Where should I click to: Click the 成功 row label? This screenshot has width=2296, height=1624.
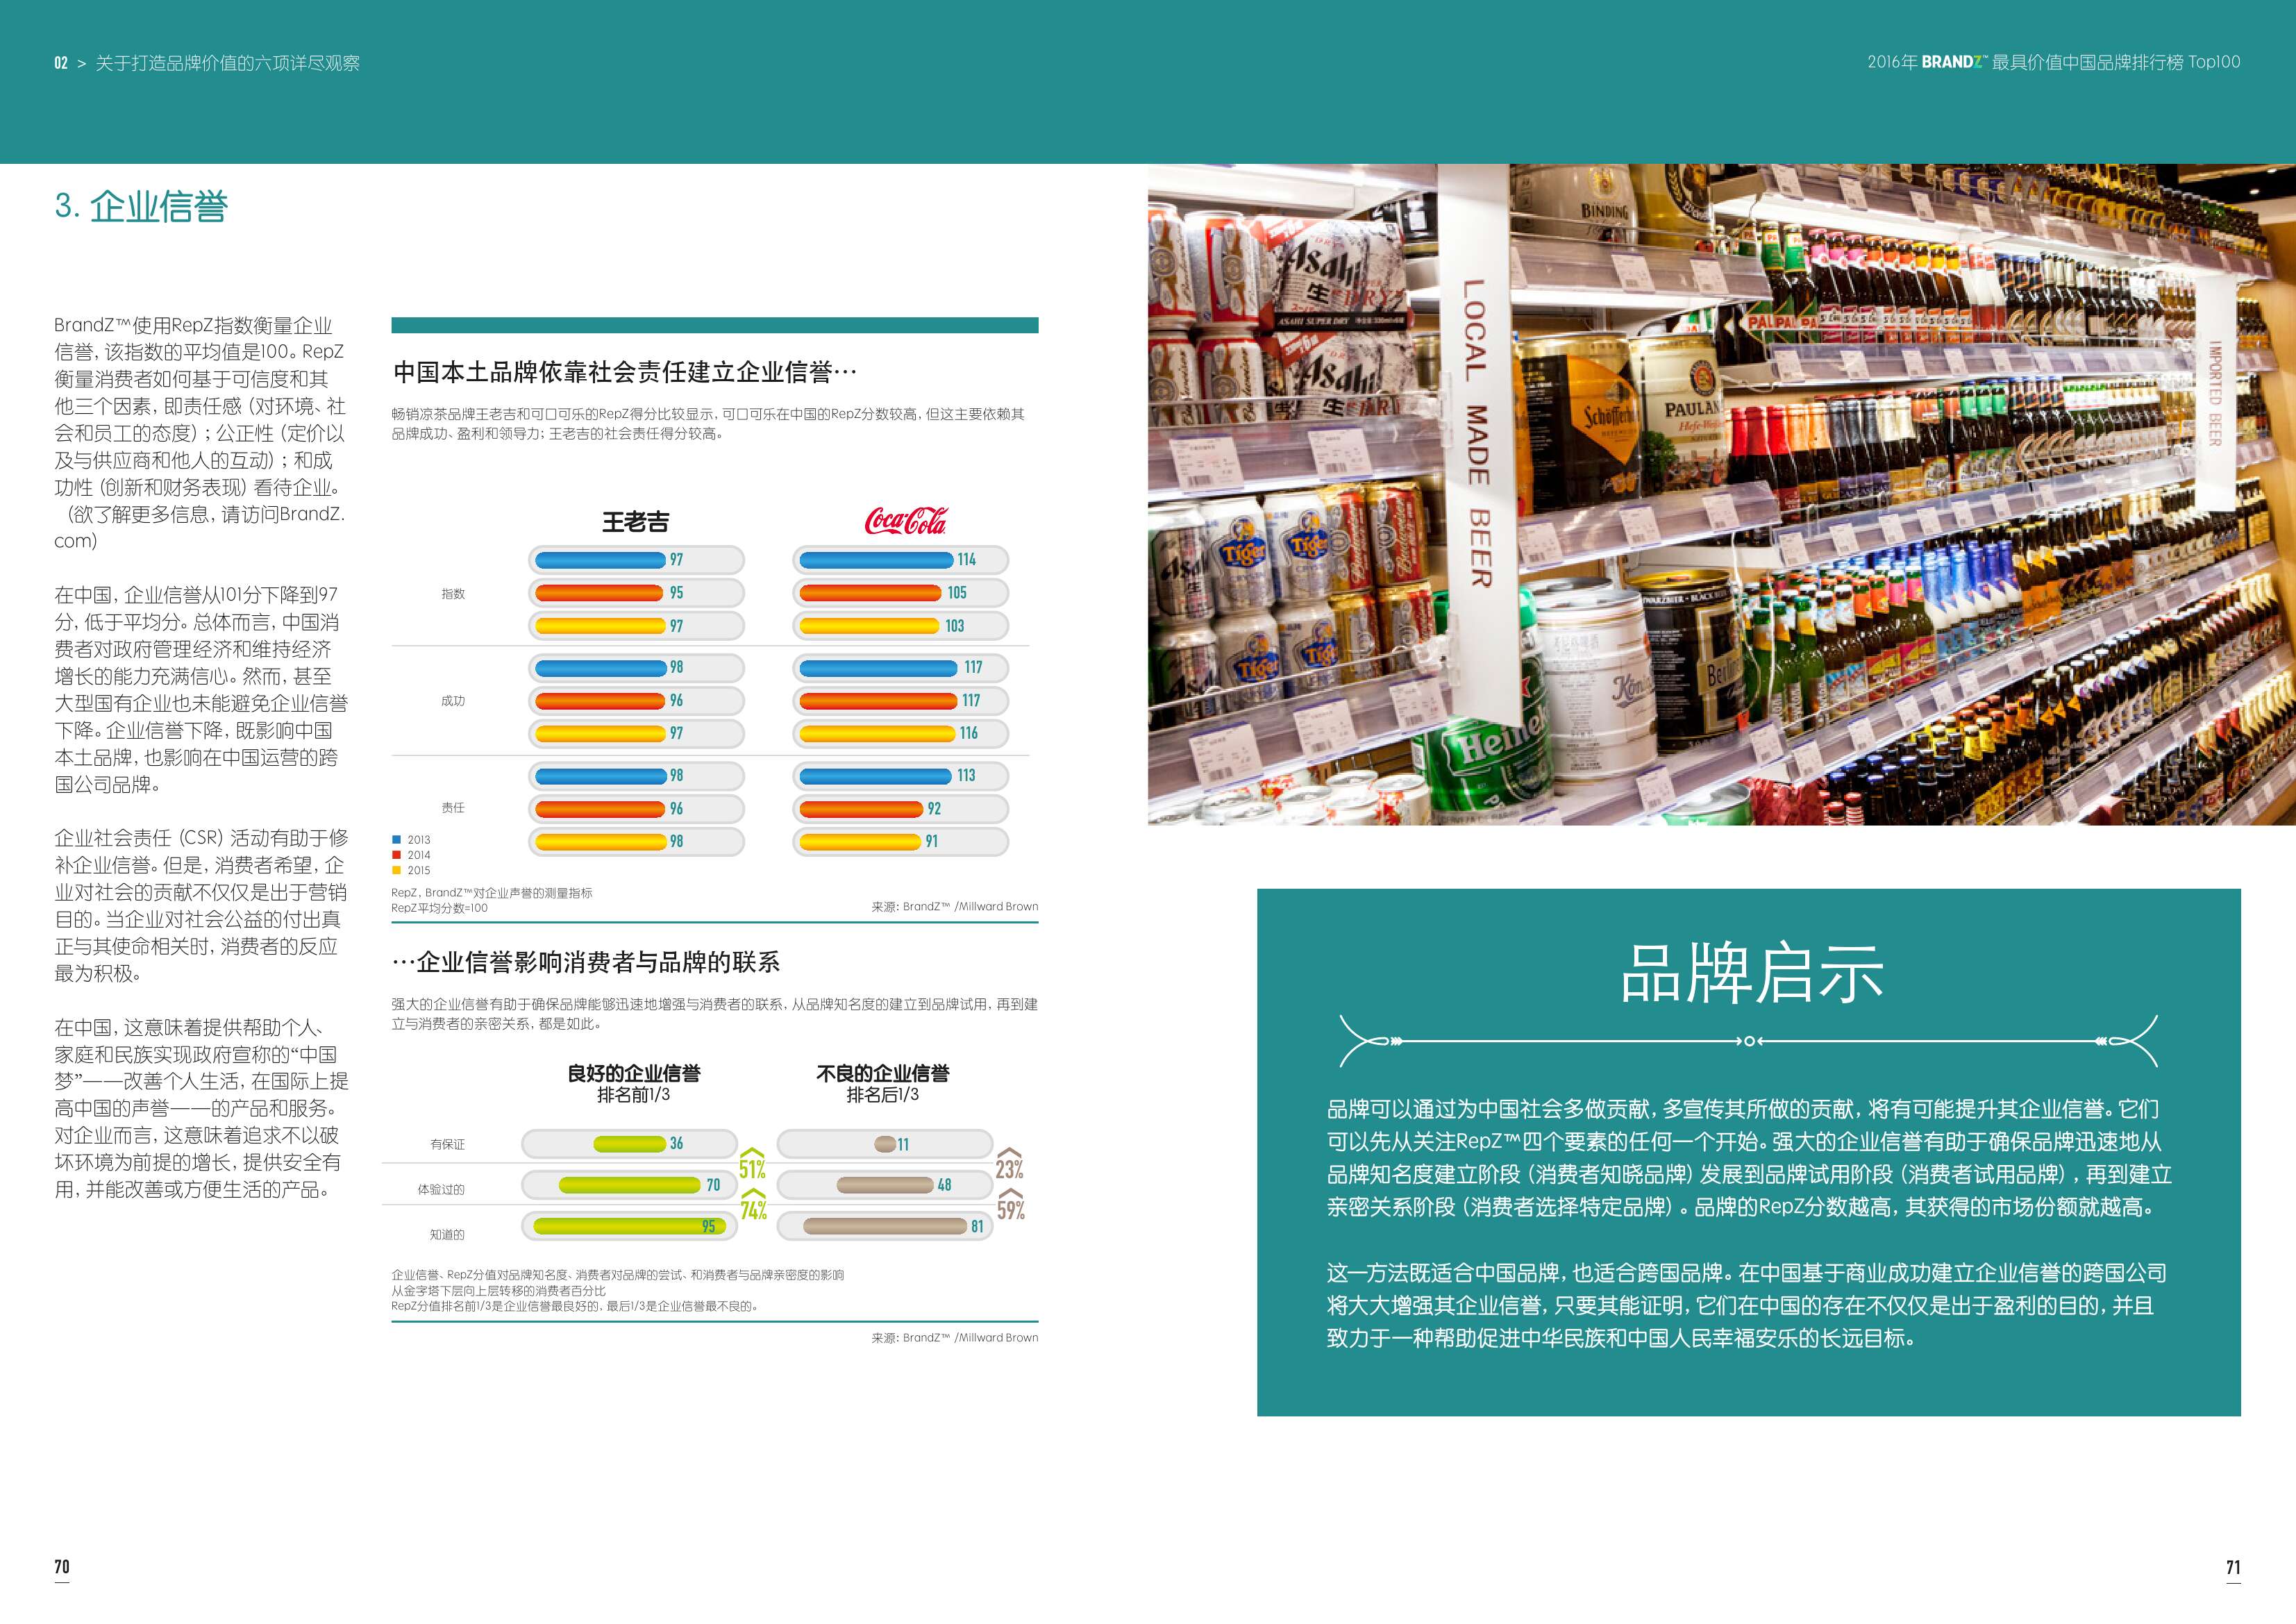coord(453,701)
